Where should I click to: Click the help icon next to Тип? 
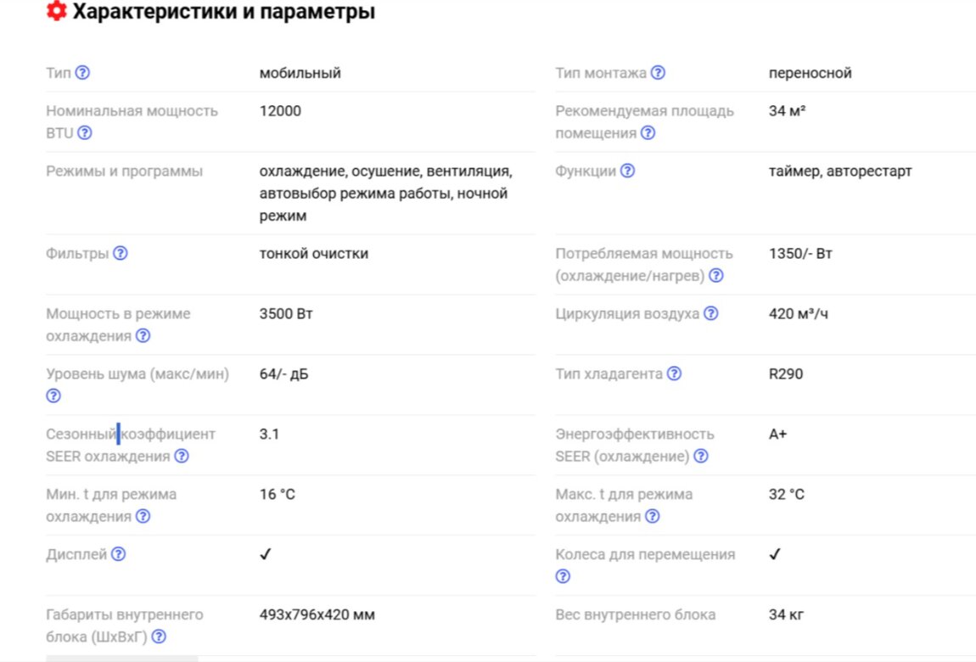tap(82, 73)
